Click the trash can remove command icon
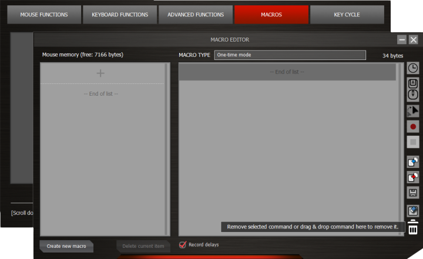 (x=413, y=227)
